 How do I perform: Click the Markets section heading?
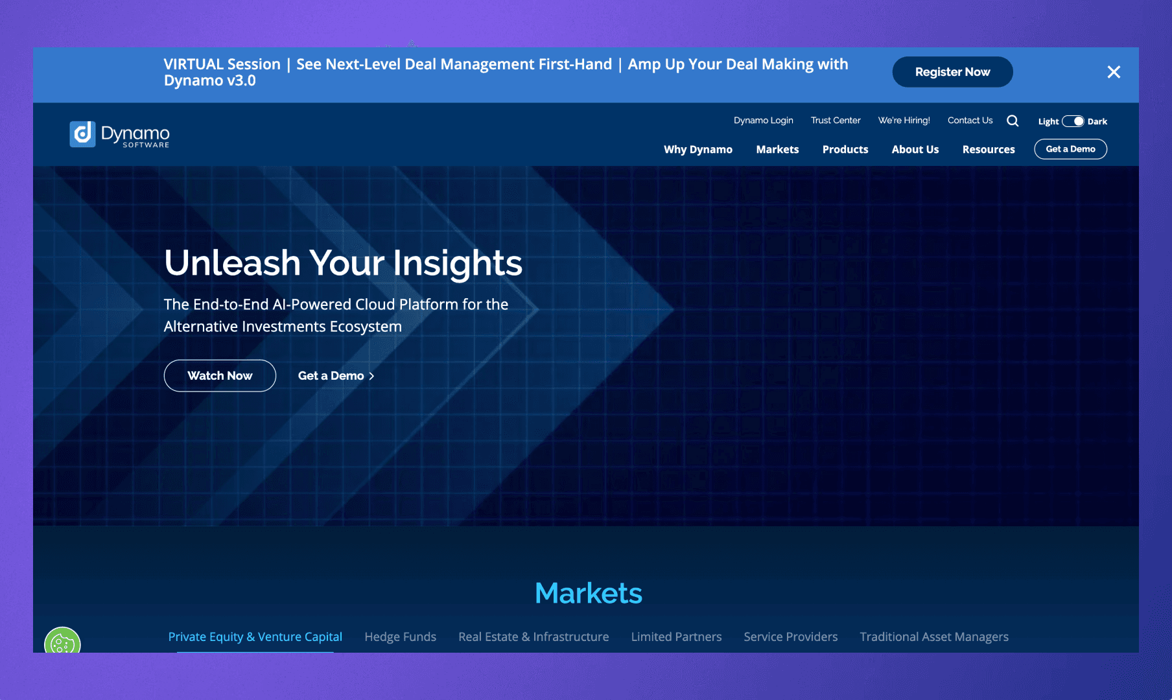pos(589,593)
